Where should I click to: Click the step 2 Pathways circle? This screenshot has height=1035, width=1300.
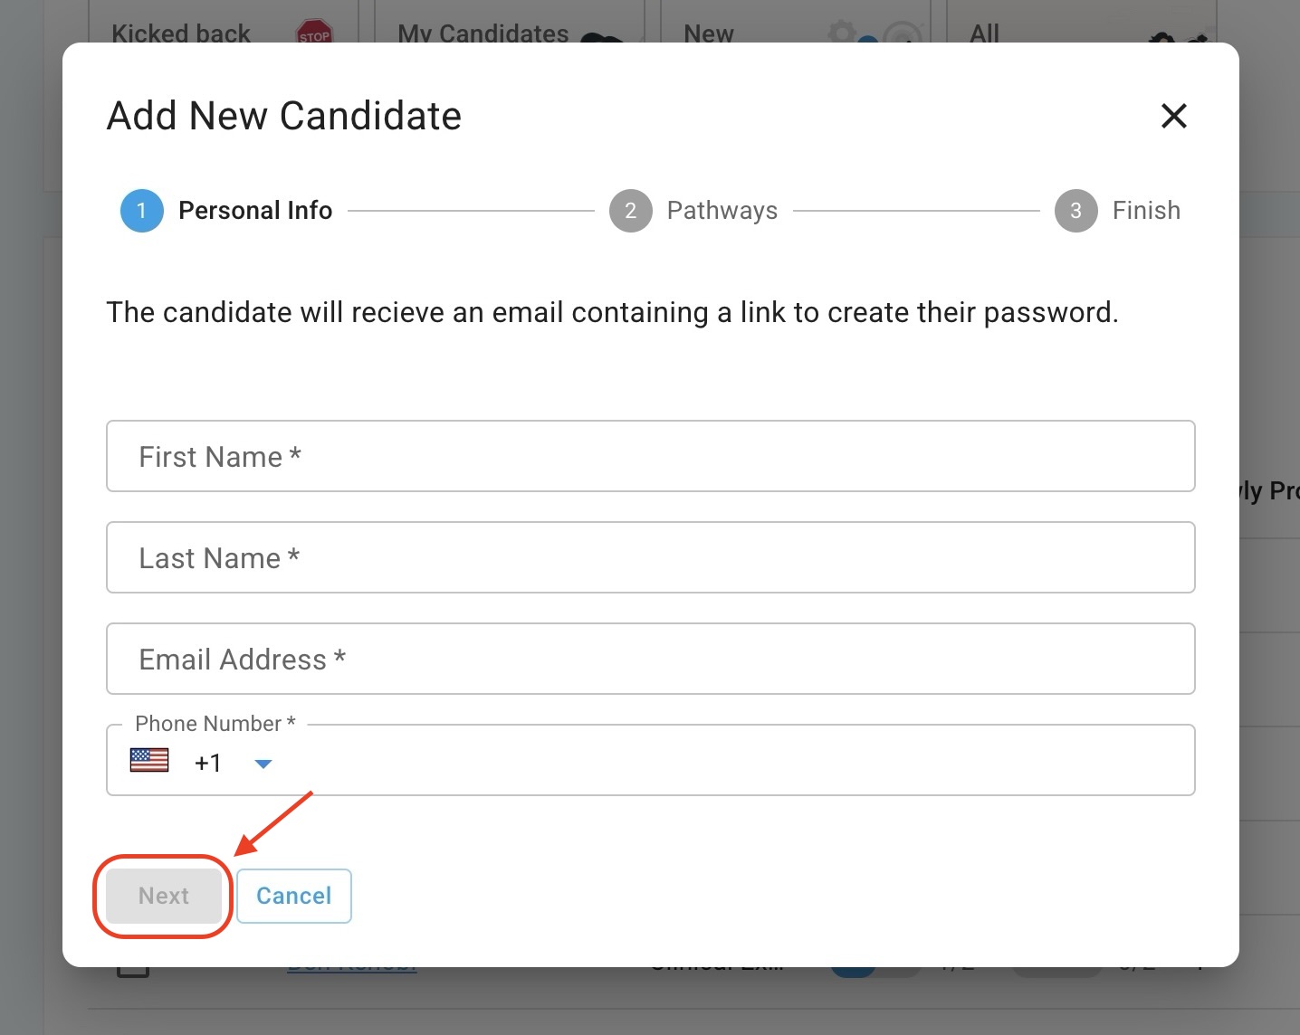pyautogui.click(x=630, y=211)
